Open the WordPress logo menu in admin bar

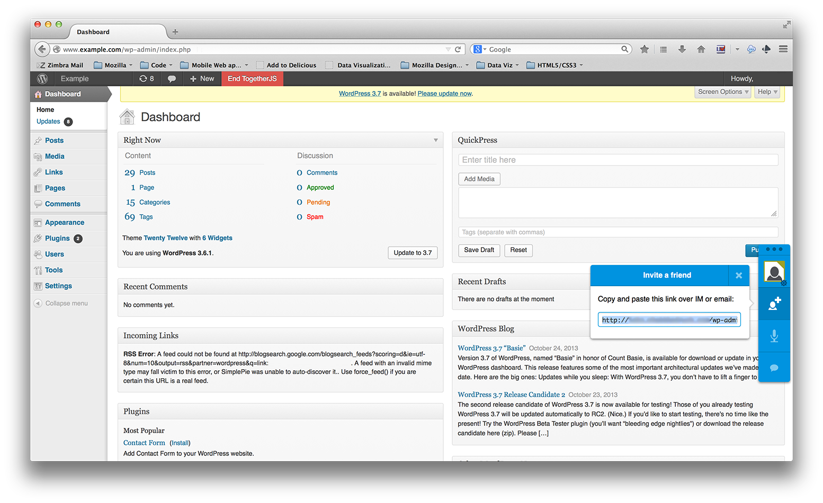[x=43, y=79]
